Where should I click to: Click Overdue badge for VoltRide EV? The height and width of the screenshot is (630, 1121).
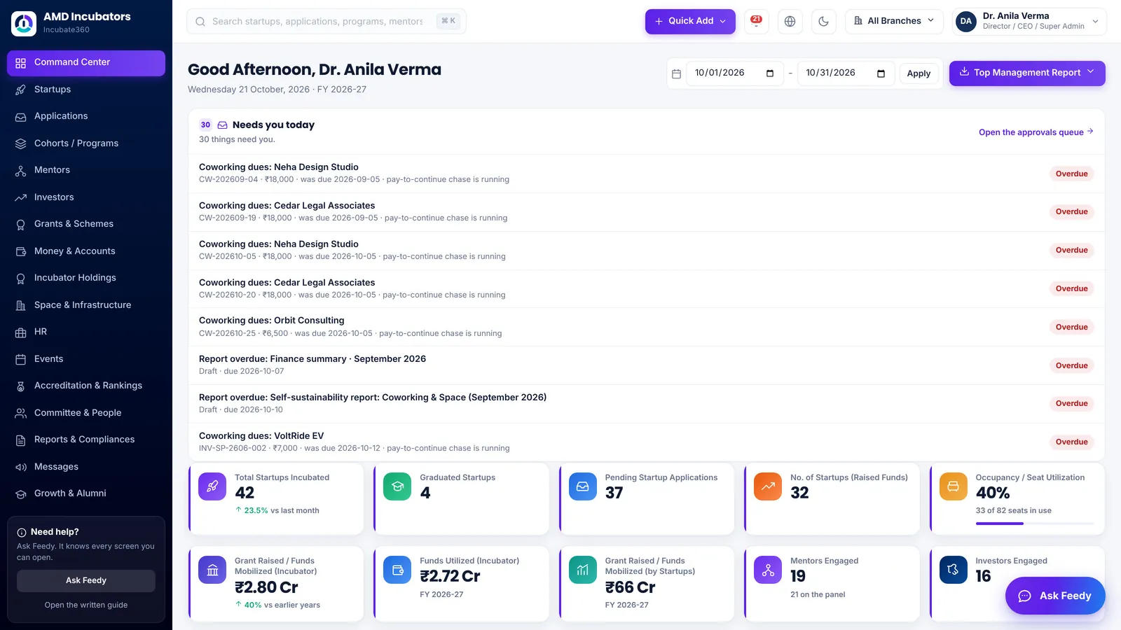pos(1071,442)
